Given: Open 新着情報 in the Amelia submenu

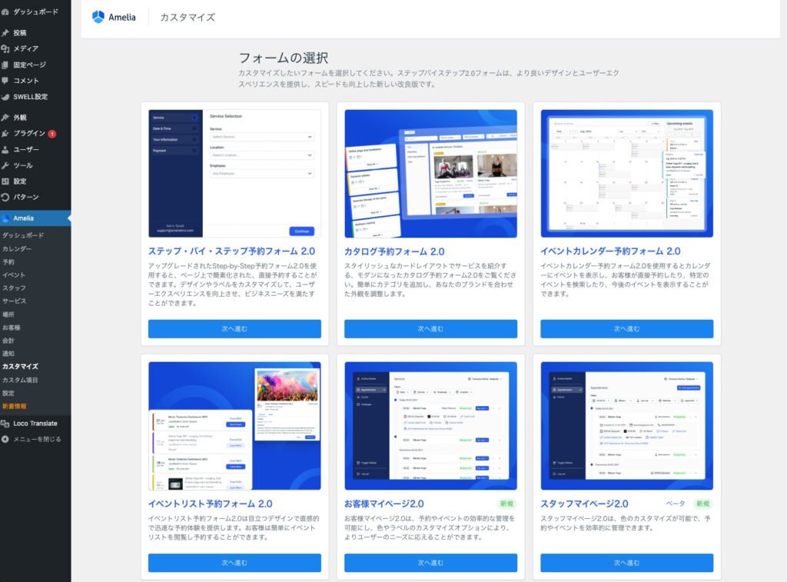Looking at the screenshot, I should coord(14,406).
